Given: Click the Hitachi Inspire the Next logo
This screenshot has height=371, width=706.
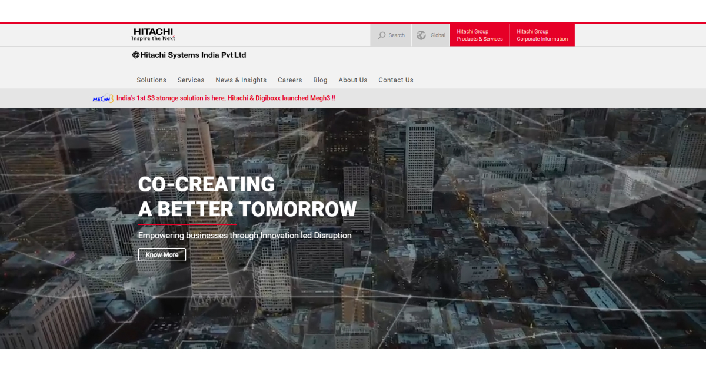Looking at the screenshot, I should pyautogui.click(x=153, y=35).
